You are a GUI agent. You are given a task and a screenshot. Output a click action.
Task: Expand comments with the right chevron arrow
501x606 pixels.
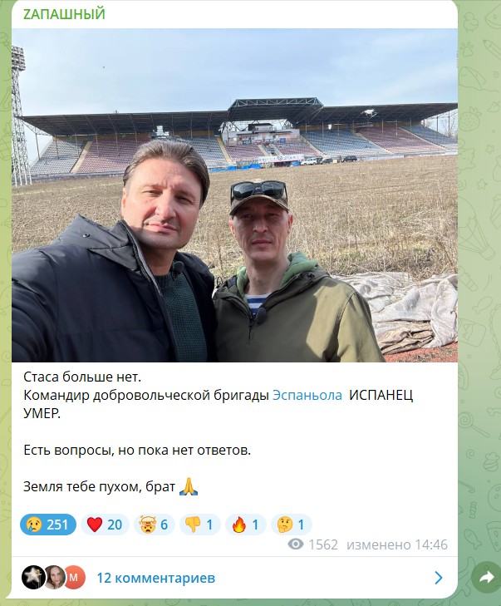[x=439, y=578]
